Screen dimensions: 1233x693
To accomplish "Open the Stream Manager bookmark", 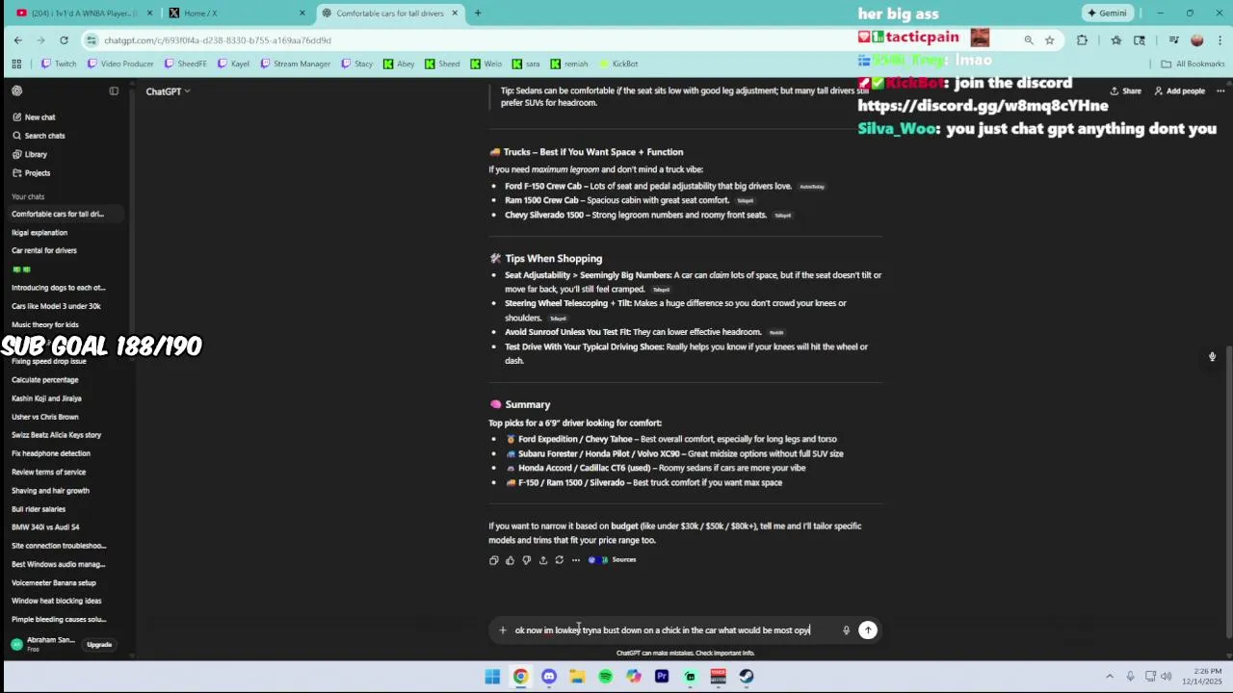I will click(x=296, y=64).
